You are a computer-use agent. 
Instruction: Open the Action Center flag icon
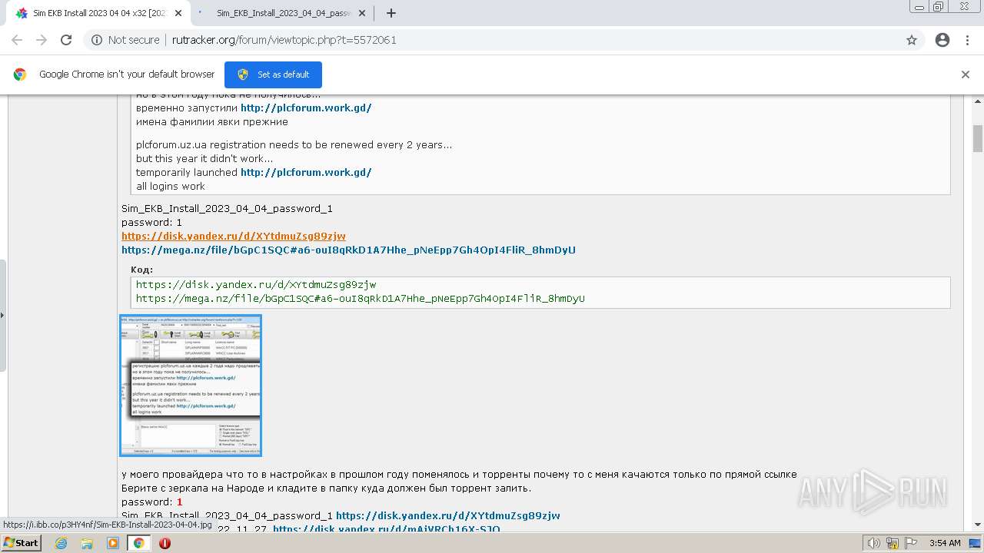point(911,543)
